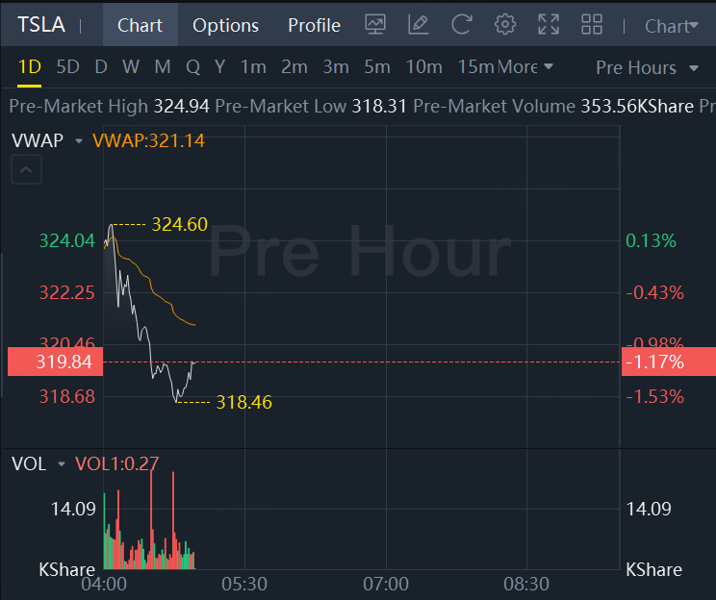Click the TSLA ticker symbol
The height and width of the screenshot is (600, 716).
pyautogui.click(x=41, y=24)
